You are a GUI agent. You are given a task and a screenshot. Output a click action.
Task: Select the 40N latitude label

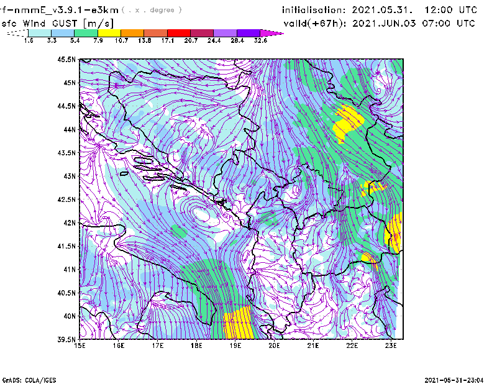coord(70,316)
